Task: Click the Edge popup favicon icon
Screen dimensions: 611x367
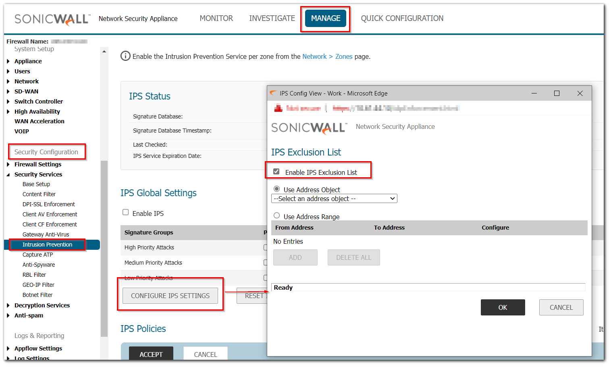Action: click(x=273, y=93)
